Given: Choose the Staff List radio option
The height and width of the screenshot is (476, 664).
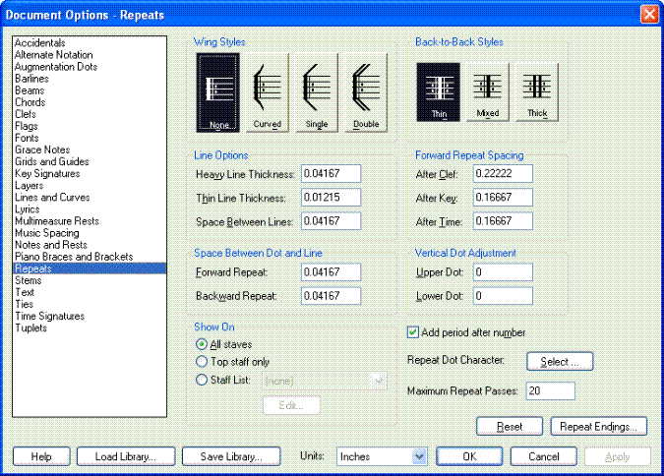Looking at the screenshot, I should coord(202,379).
